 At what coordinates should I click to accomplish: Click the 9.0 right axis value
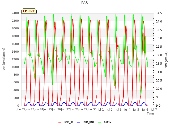[159, 106]
